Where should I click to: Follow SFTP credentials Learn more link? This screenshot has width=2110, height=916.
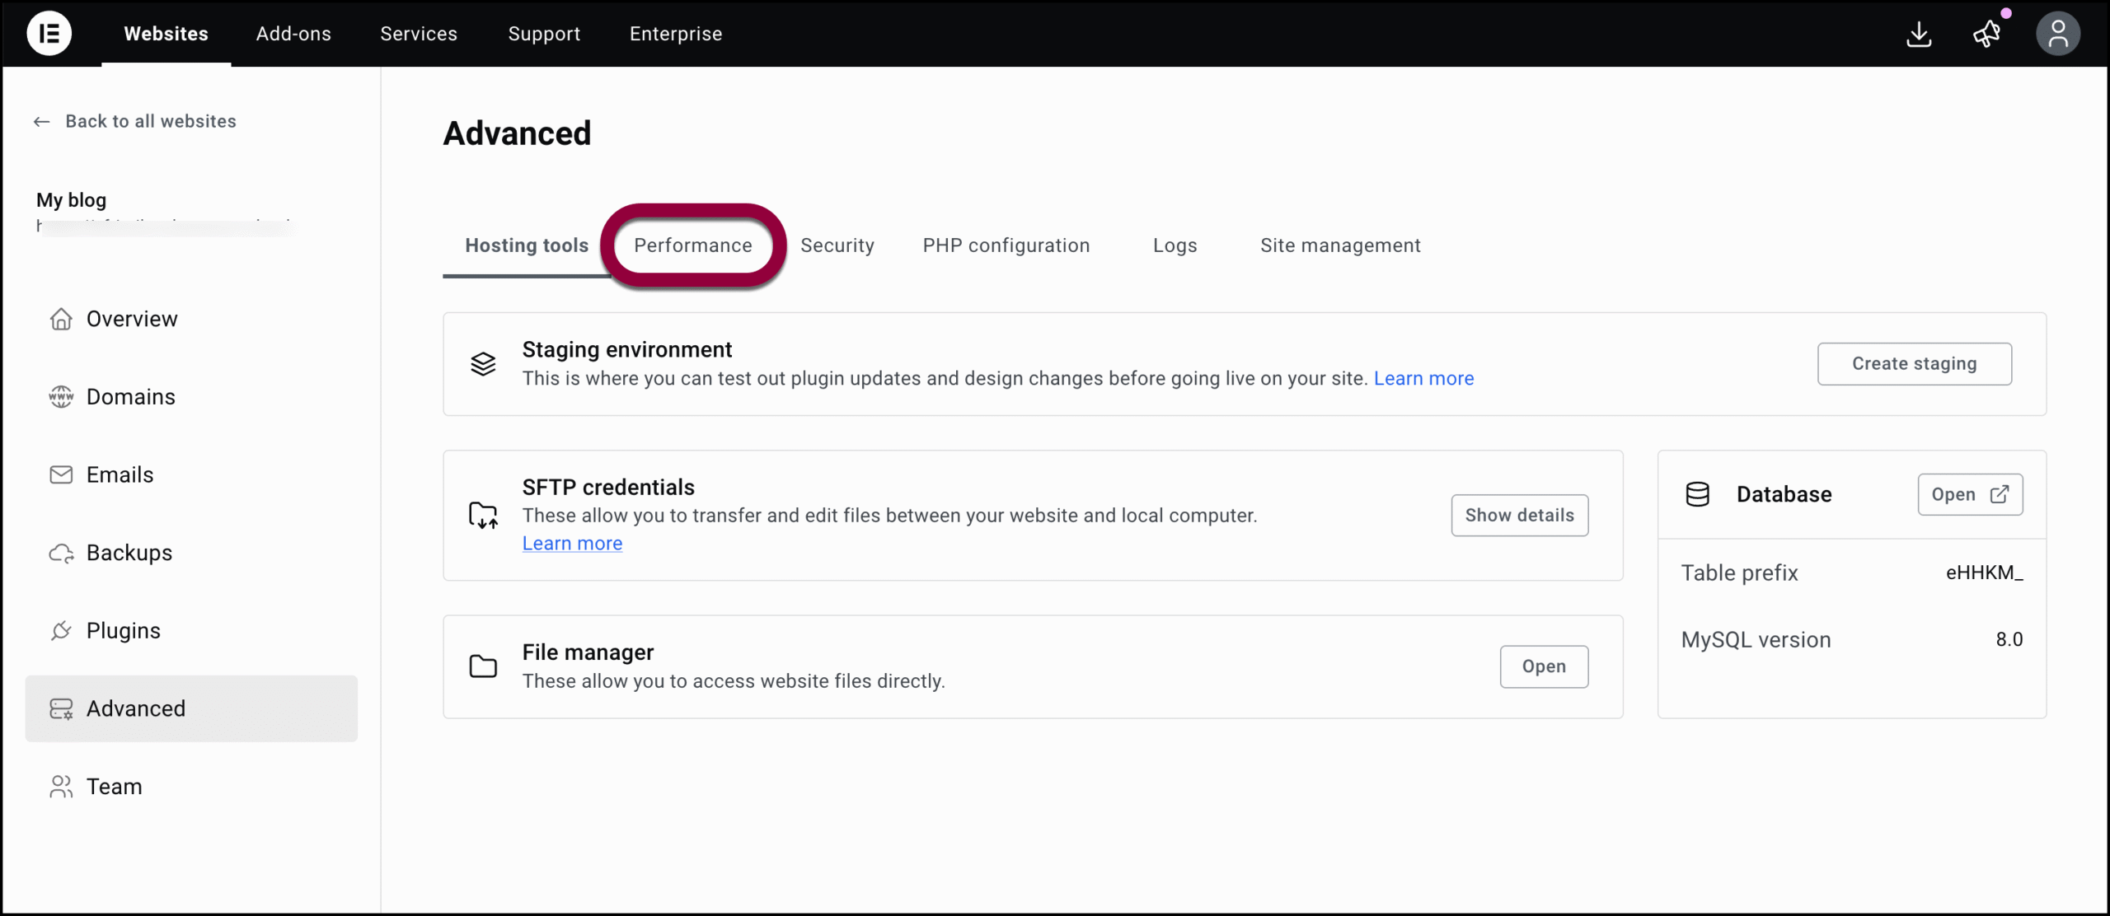point(572,544)
